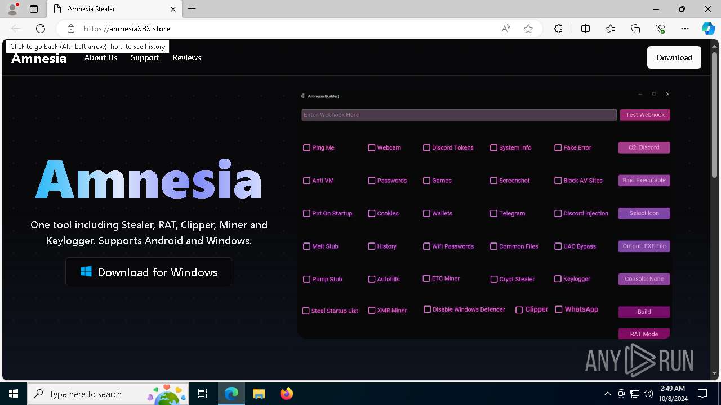Tick the Webcam checkbox

tap(372, 147)
